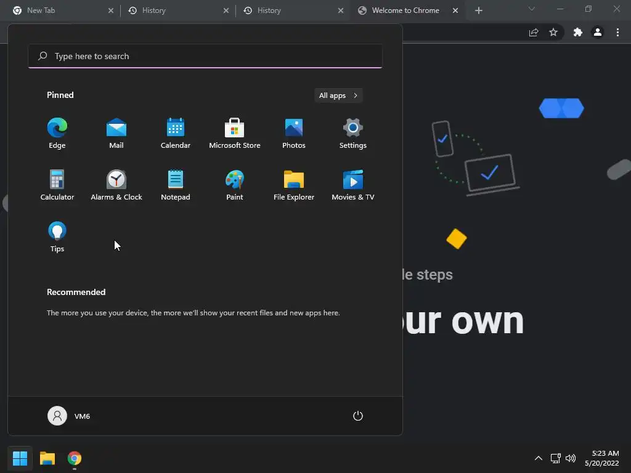This screenshot has height=473, width=631.
Task: Open File Explorer from Pinned apps
Action: (294, 185)
